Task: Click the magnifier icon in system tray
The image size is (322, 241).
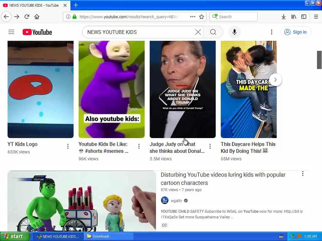Action: coord(299,236)
